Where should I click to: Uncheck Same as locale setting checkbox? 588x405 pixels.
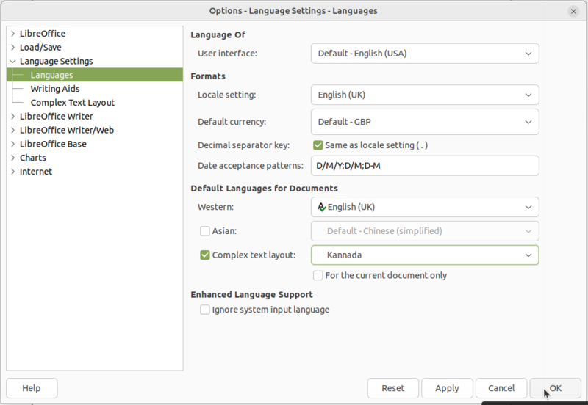[x=318, y=145]
